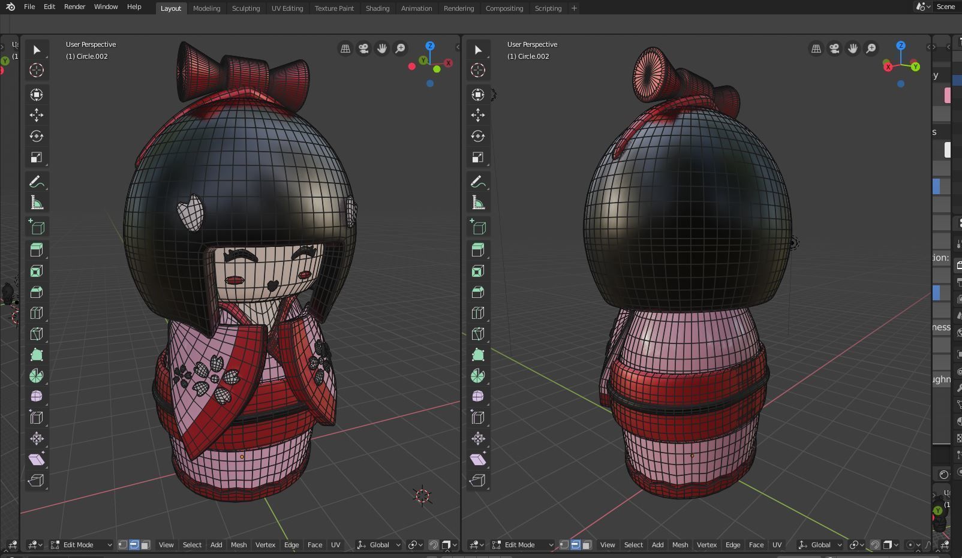
Task: Open UV menu in right viewport header
Action: [x=777, y=545]
